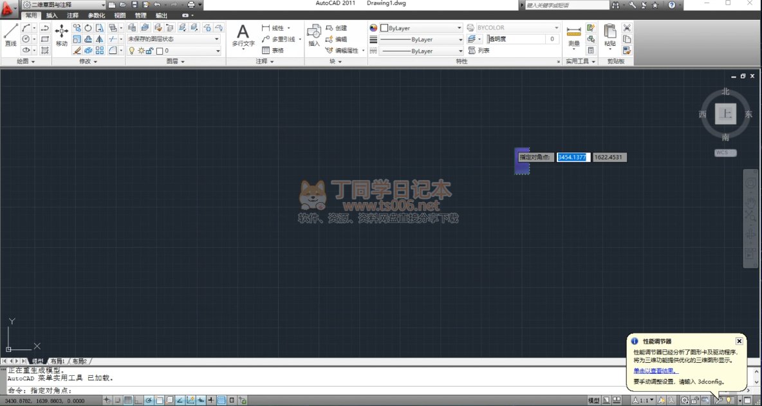The width and height of the screenshot is (762, 406).
Task: Close the 性能调节器 notification balloon
Action: (x=739, y=341)
